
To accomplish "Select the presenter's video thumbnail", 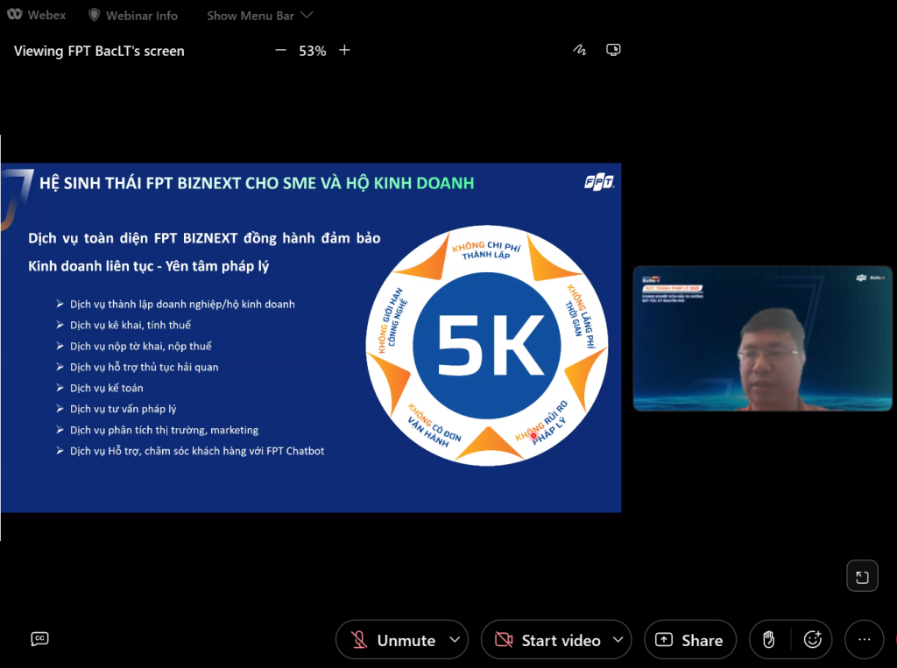I will [x=763, y=339].
